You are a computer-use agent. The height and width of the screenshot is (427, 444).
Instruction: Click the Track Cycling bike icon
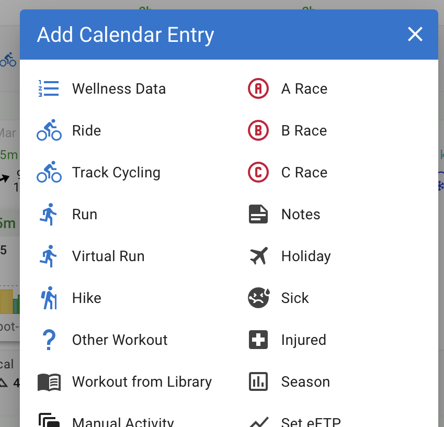[x=49, y=173]
